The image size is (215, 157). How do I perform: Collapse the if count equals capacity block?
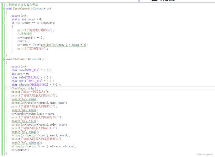[x=4, y=23]
